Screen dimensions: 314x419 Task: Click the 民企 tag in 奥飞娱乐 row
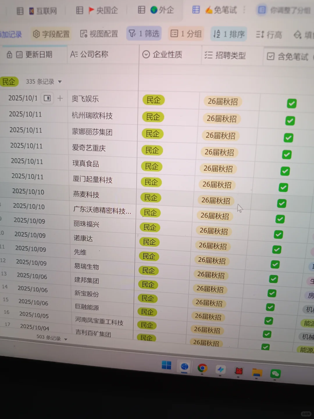coord(154,100)
